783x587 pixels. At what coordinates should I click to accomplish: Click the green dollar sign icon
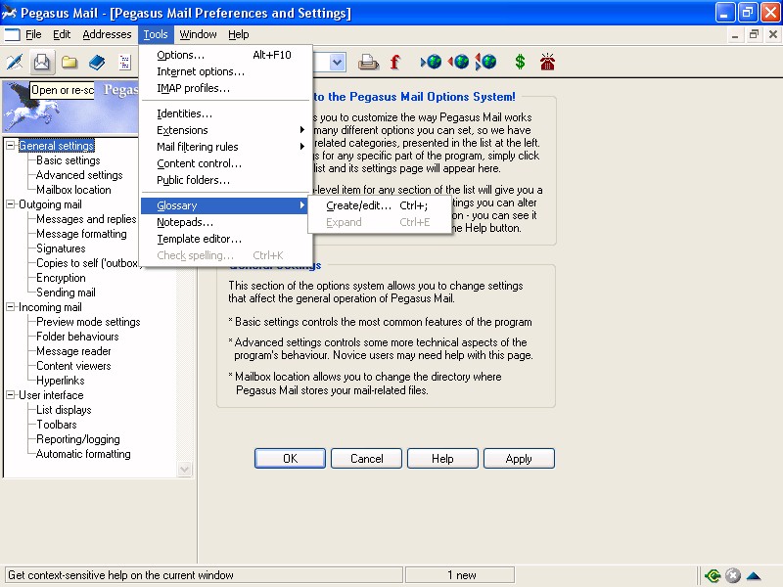tap(520, 62)
